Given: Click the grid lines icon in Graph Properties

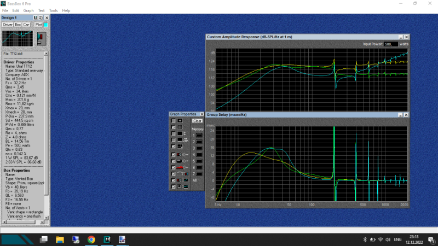Looking at the screenshot, I should tap(180, 127).
